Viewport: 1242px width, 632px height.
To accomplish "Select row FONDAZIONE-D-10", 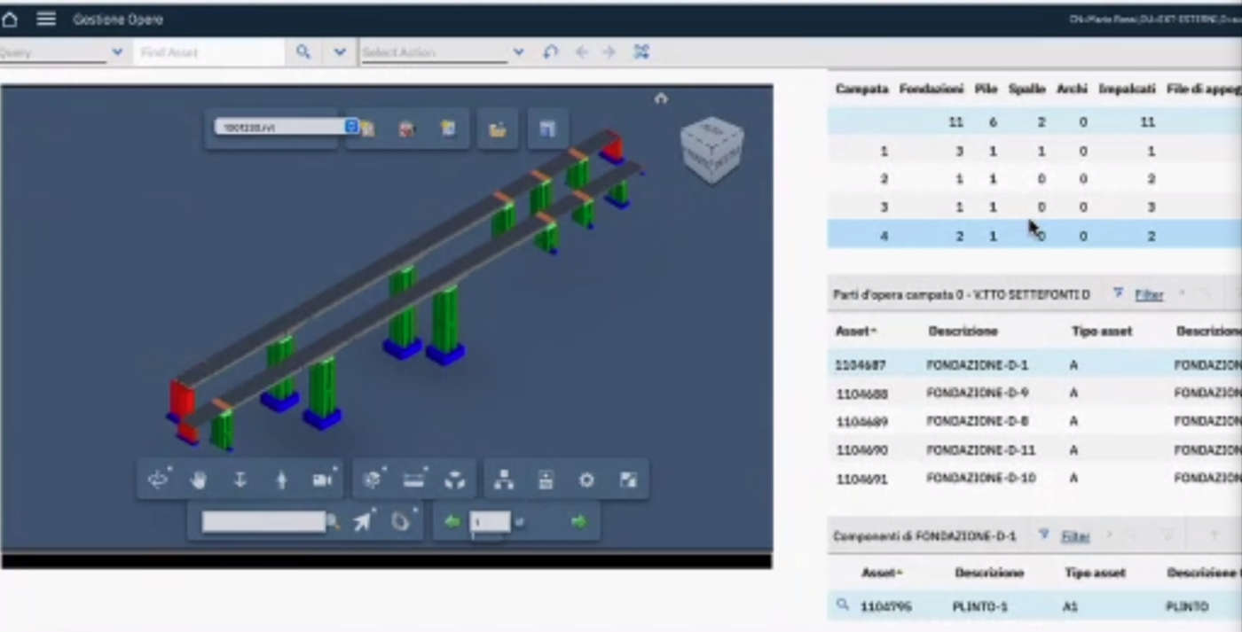I will [x=1034, y=478].
